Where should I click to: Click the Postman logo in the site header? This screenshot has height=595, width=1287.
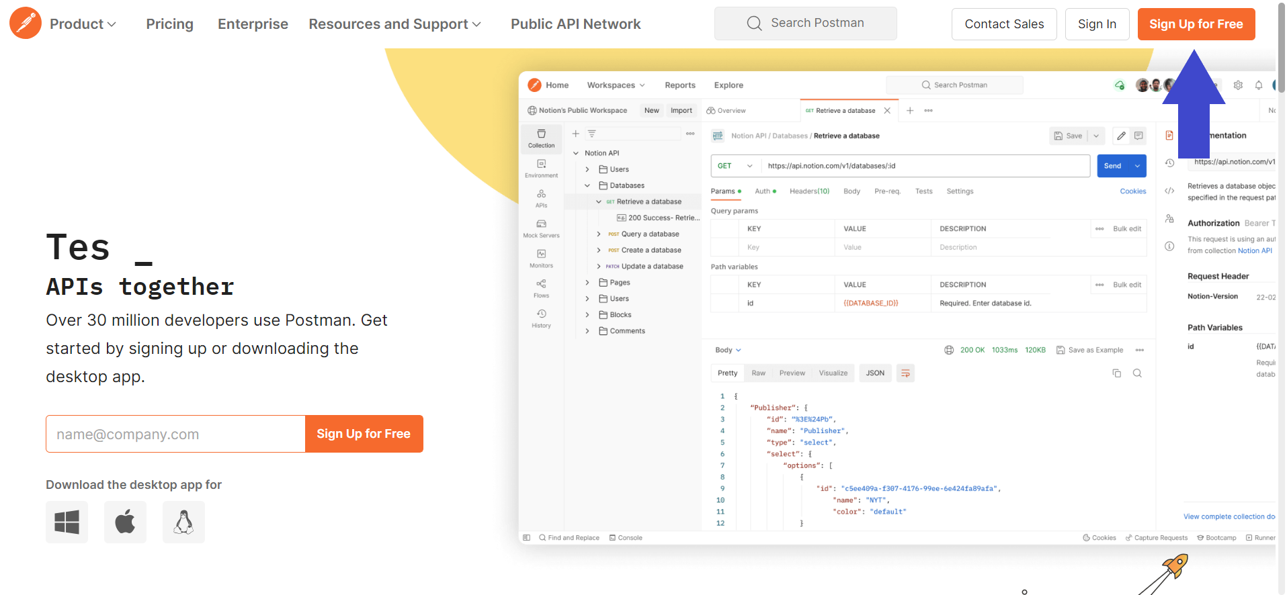pyautogui.click(x=26, y=24)
